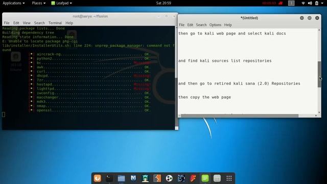Launch Metasploit (M shield) from the dock
The height and width of the screenshot is (184, 327).
click(133, 178)
